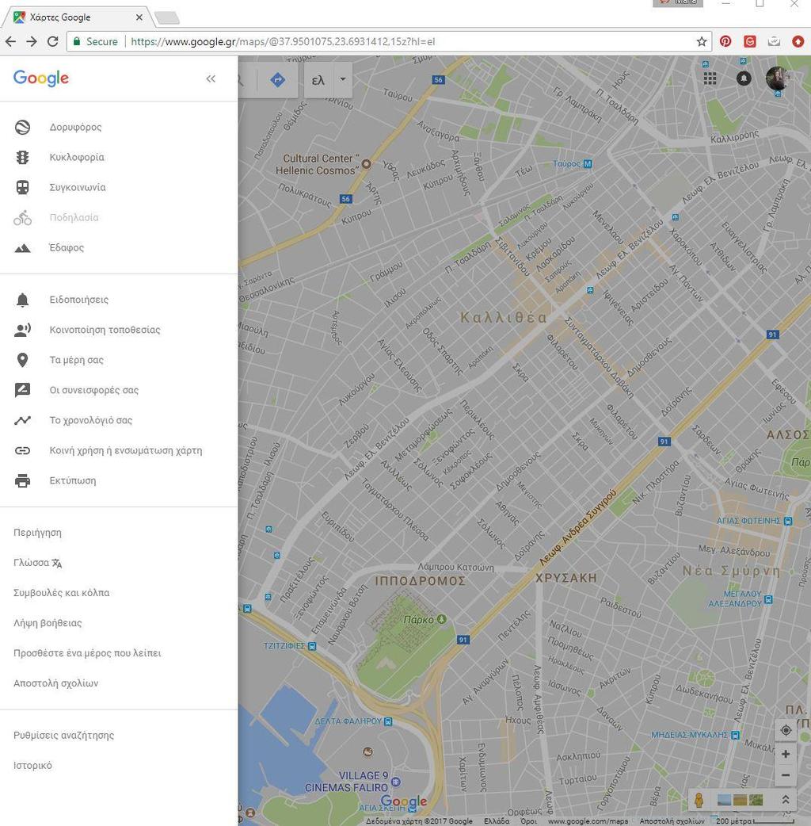Viewport: 811px width, 826px height.
Task: Go back with browser back arrow
Action: click(10, 41)
